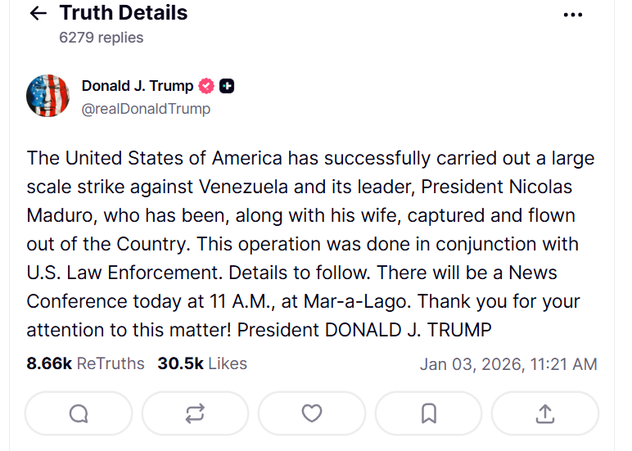Reply using the speech bubble icon
The width and height of the screenshot is (632, 451).
79,413
